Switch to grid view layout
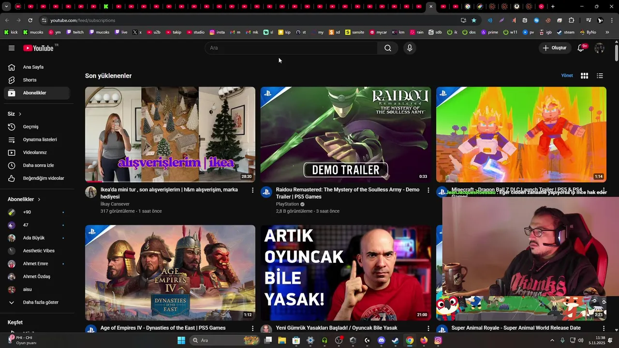This screenshot has width=619, height=348. (x=584, y=76)
